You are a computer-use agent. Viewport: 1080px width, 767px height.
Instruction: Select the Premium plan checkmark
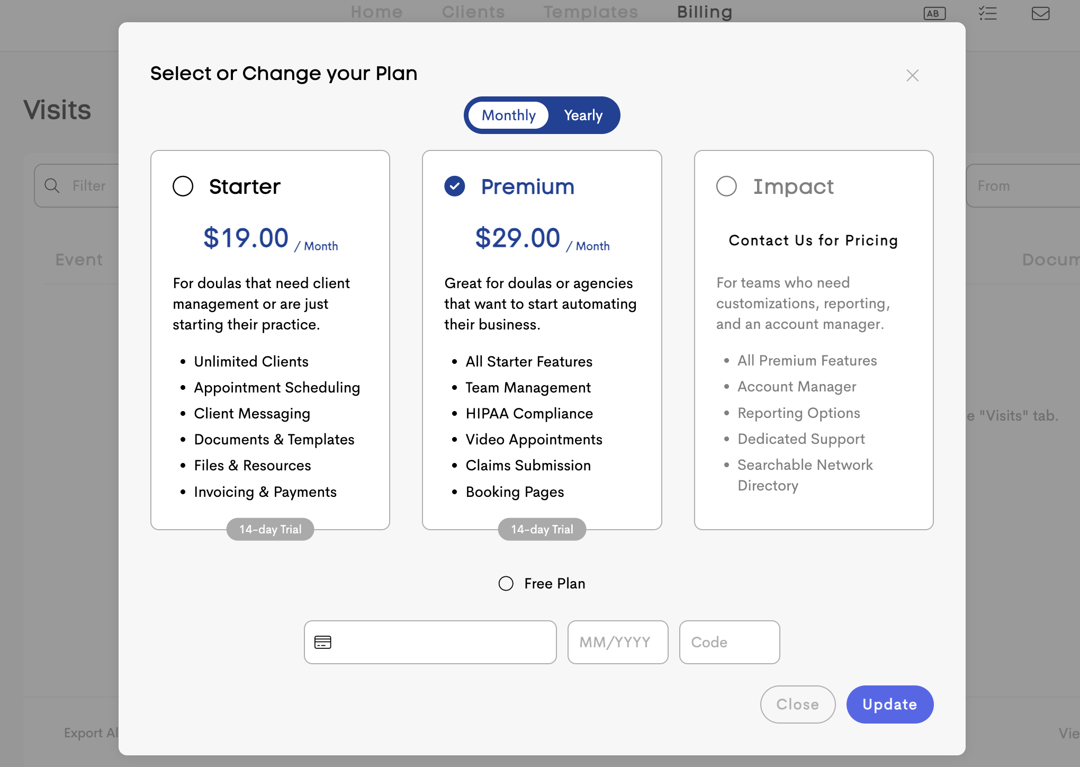[455, 186]
